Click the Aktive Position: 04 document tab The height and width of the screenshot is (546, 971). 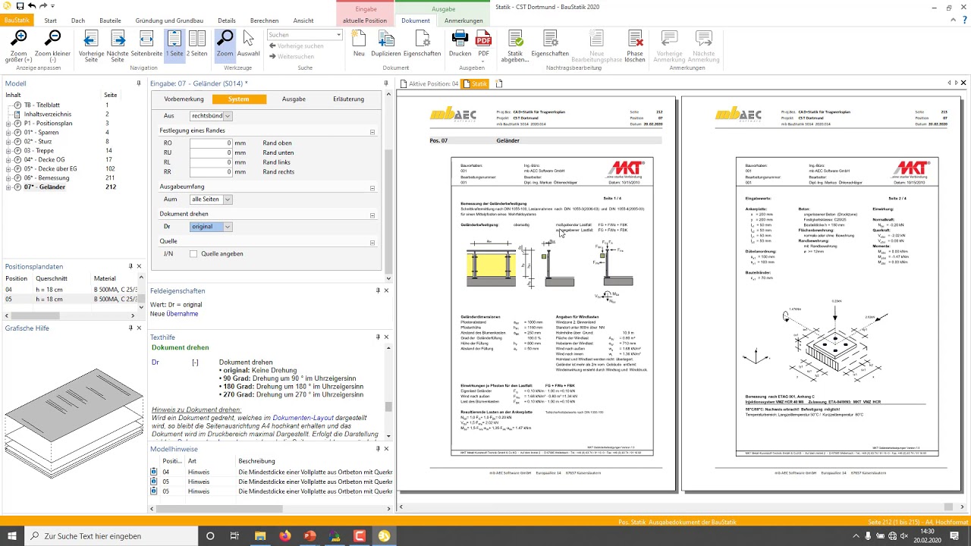pos(429,83)
